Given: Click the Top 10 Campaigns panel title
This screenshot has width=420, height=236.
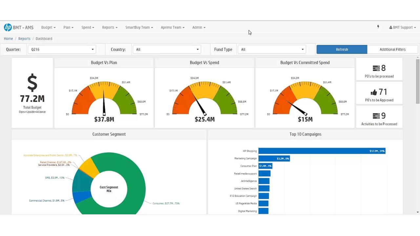Looking at the screenshot, I should [x=305, y=134].
